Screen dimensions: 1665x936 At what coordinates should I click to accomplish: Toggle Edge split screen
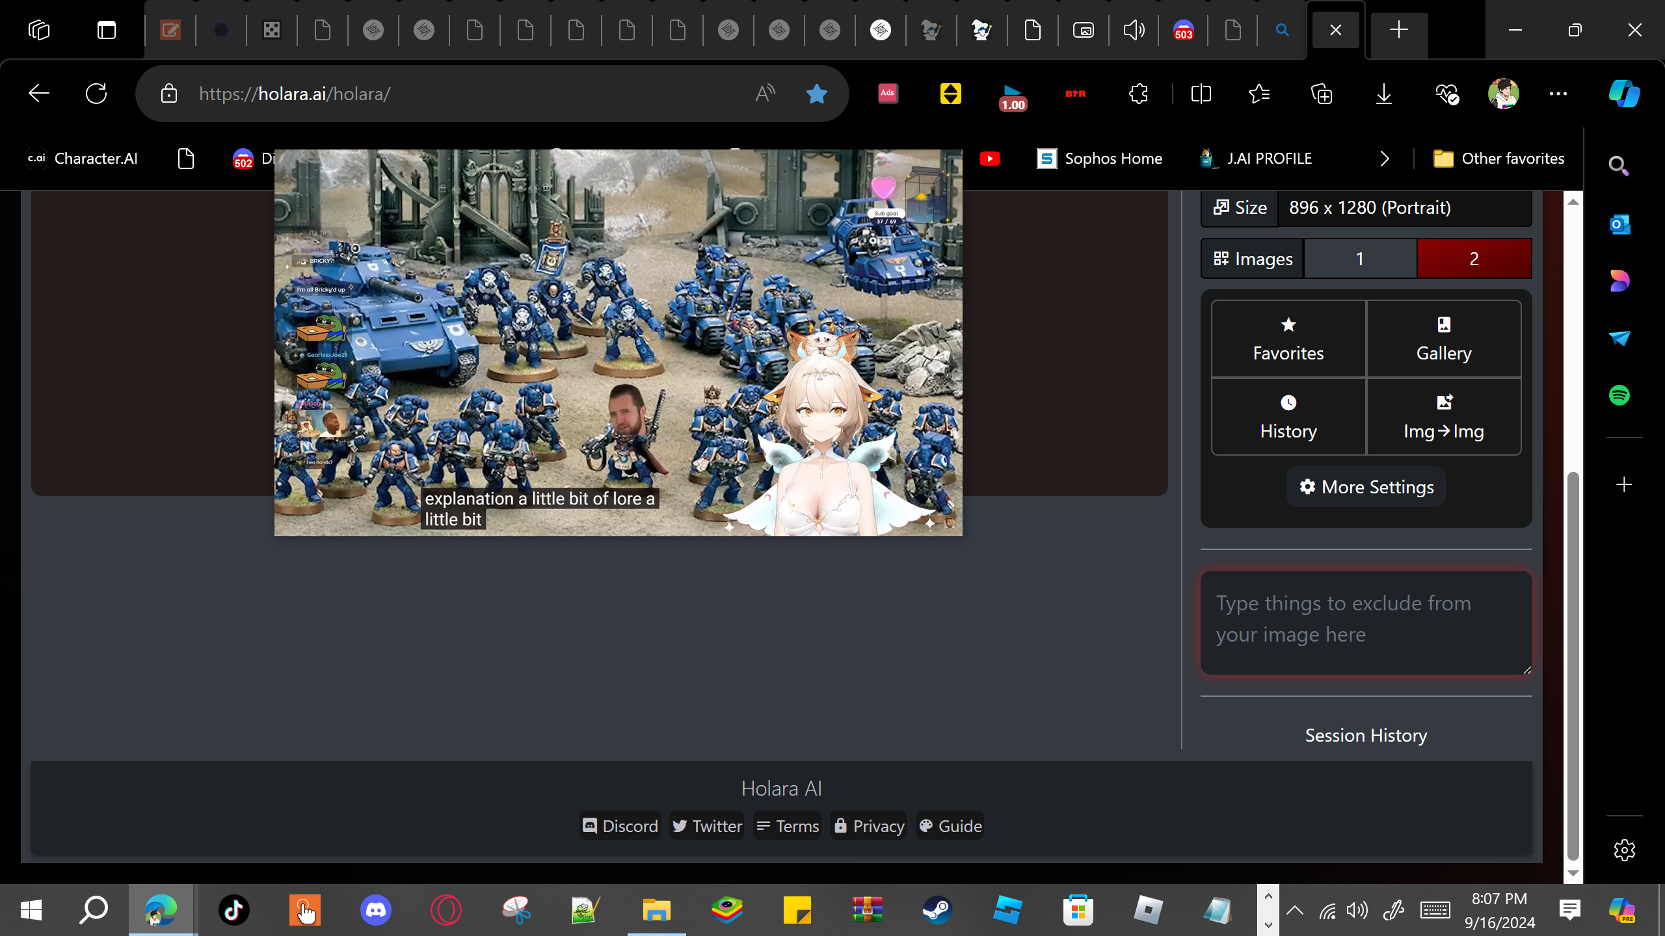pyautogui.click(x=1201, y=94)
